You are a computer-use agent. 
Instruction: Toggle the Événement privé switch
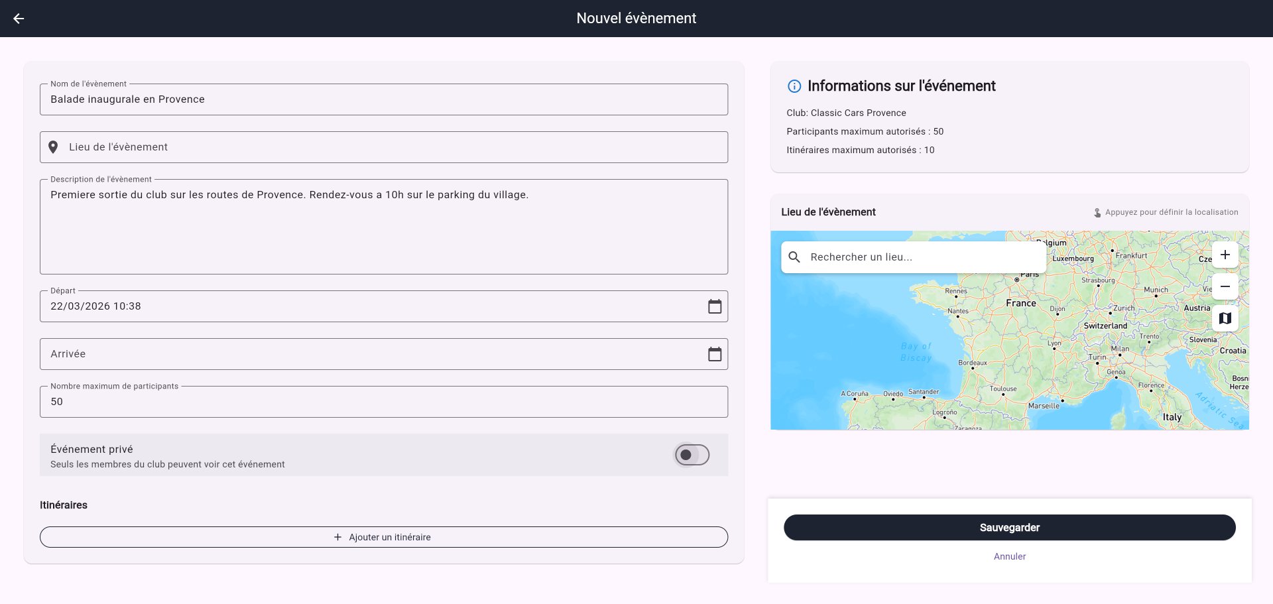pyautogui.click(x=692, y=455)
